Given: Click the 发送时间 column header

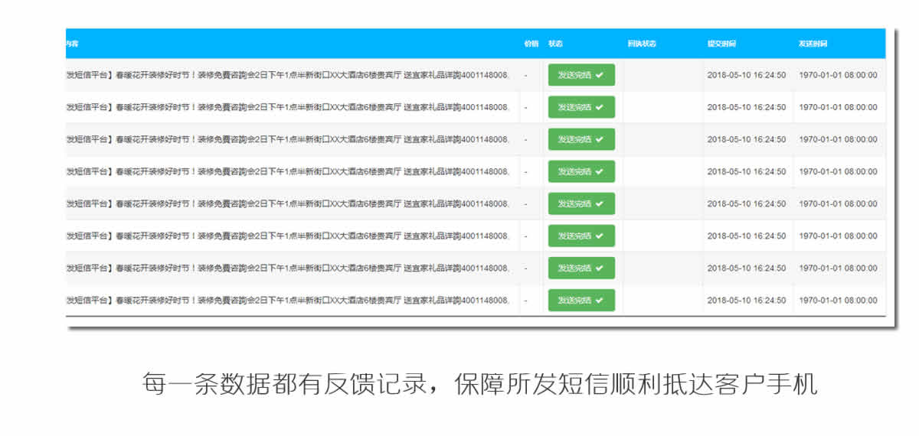Looking at the screenshot, I should point(813,44).
